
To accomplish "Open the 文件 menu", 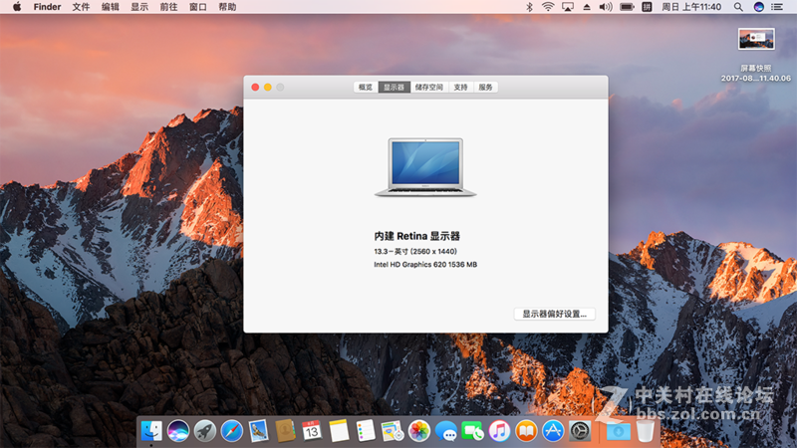I will coord(81,7).
